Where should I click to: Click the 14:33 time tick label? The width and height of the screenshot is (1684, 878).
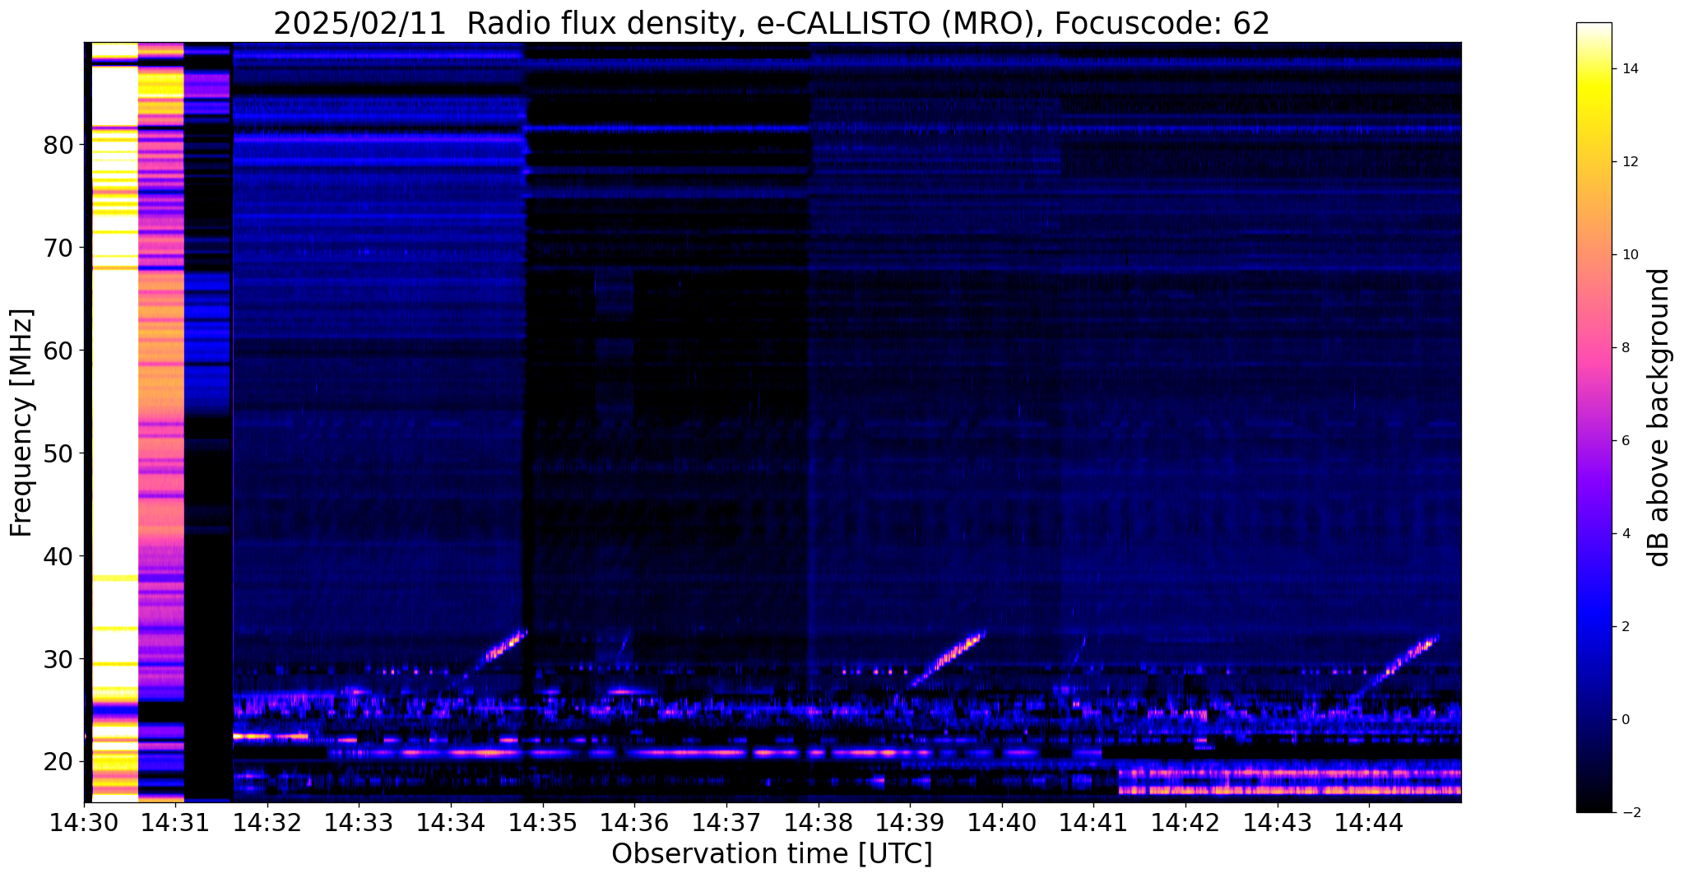pos(358,821)
